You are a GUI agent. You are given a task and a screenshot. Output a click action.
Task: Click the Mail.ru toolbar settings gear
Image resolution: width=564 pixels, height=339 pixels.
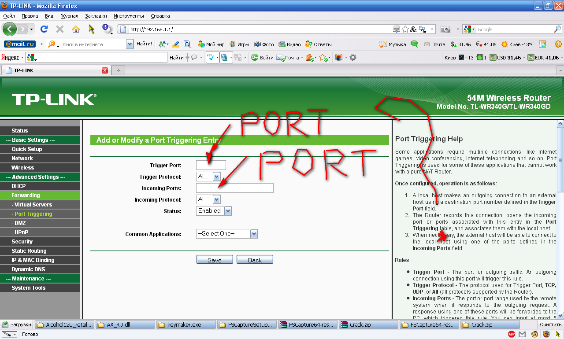tap(558, 44)
